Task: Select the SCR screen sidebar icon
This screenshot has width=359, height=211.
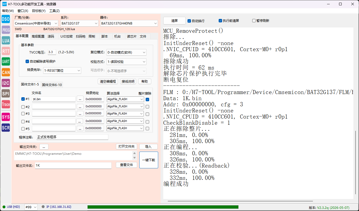Action: (6, 128)
